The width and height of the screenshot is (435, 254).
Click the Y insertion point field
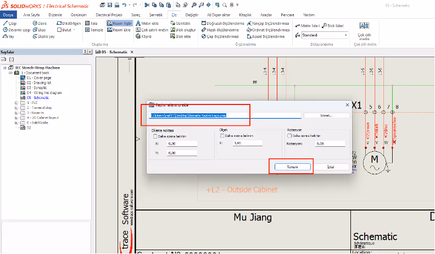click(182, 153)
